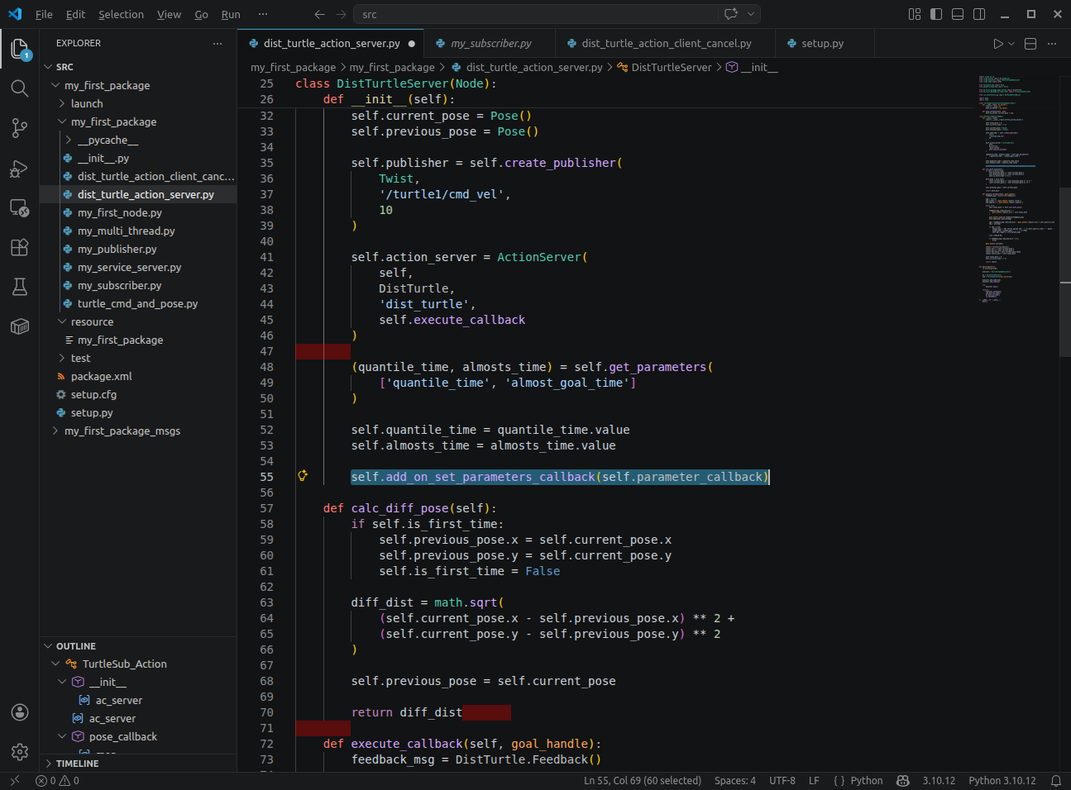Open the Remote Explorer icon
Viewport: 1071px width, 790px height.
tap(20, 207)
